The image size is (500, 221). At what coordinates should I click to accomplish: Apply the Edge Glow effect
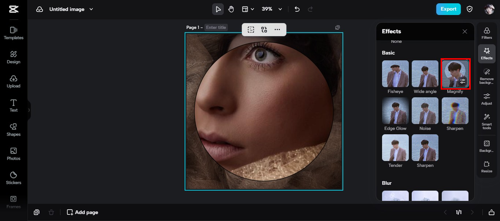click(x=395, y=110)
